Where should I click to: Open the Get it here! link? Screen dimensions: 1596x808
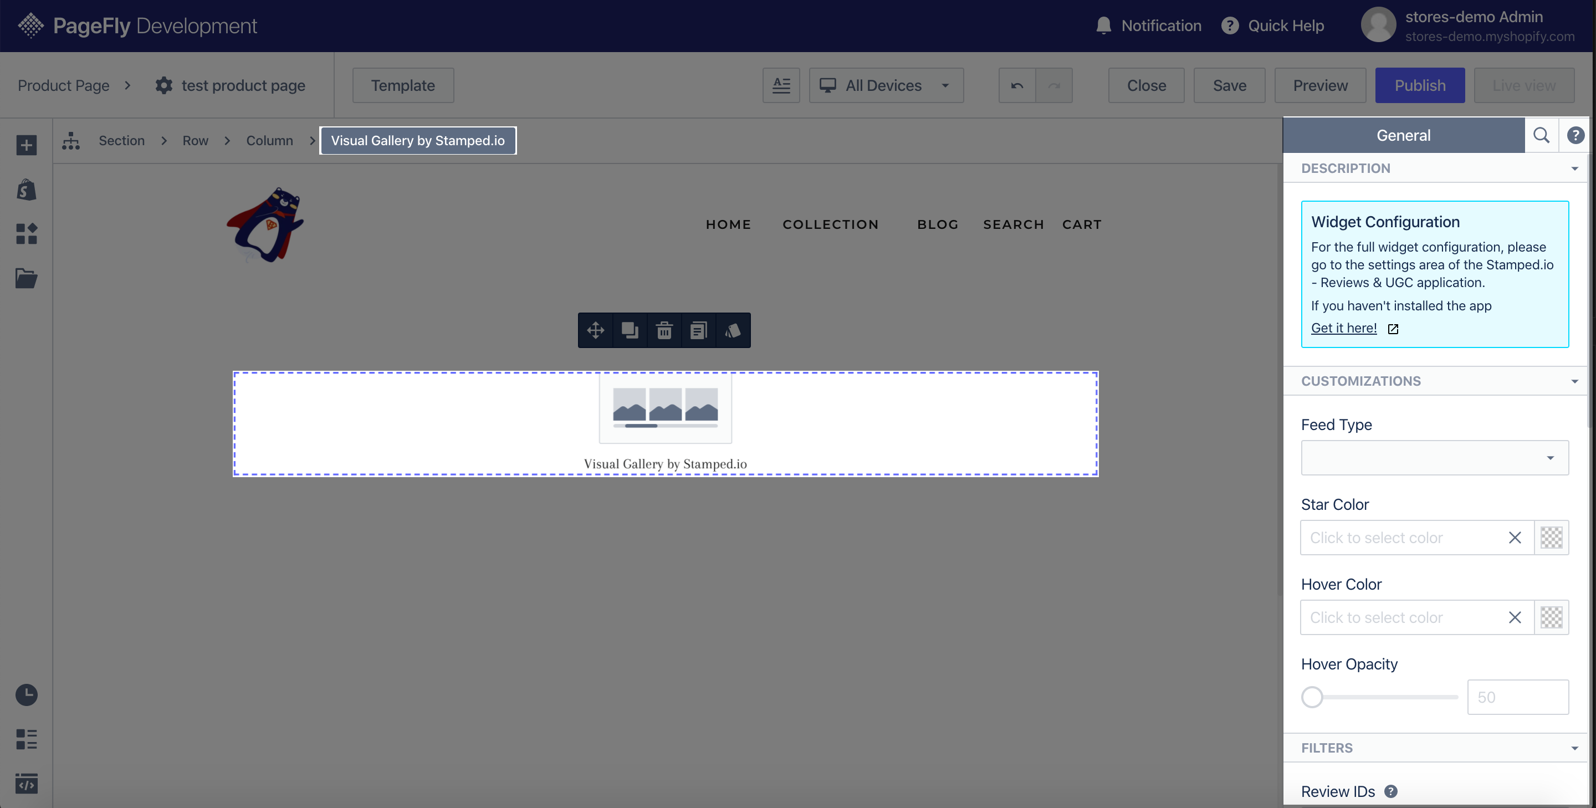1344,329
